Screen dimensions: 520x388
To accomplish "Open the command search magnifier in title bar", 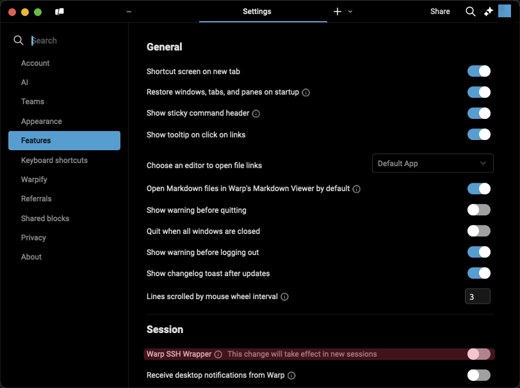I will (470, 12).
